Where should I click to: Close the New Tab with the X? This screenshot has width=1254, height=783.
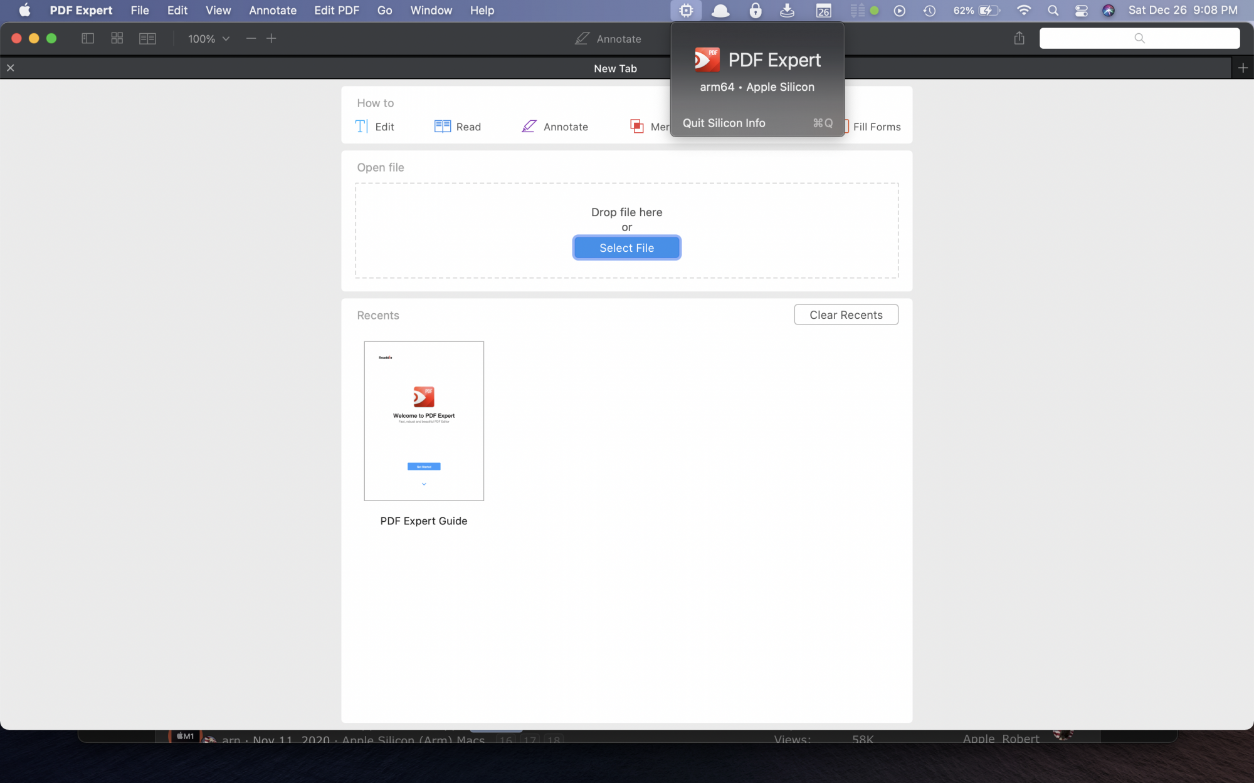[11, 68]
